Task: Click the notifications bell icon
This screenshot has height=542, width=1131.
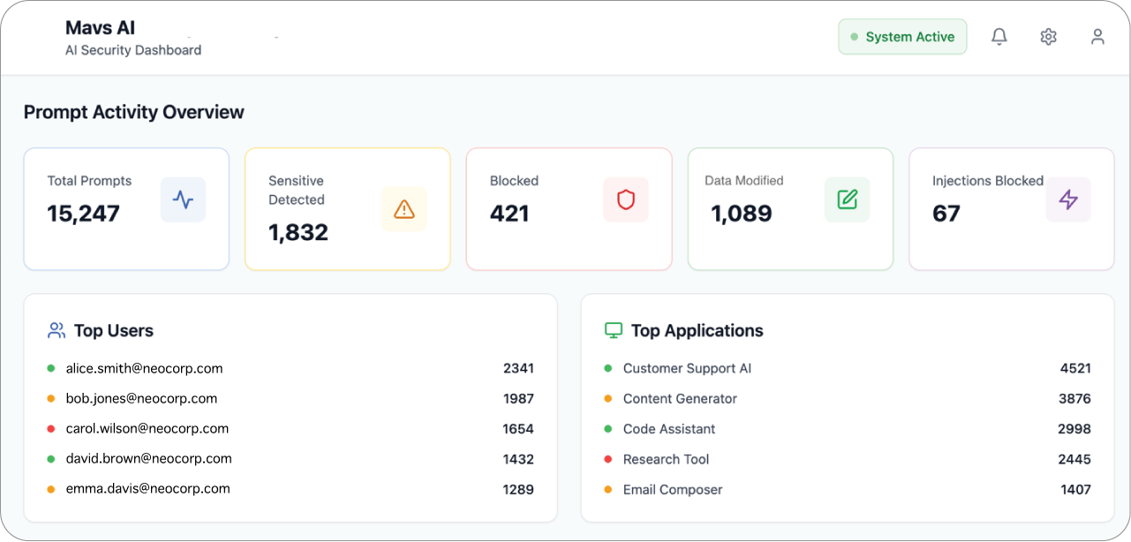Action: (999, 37)
